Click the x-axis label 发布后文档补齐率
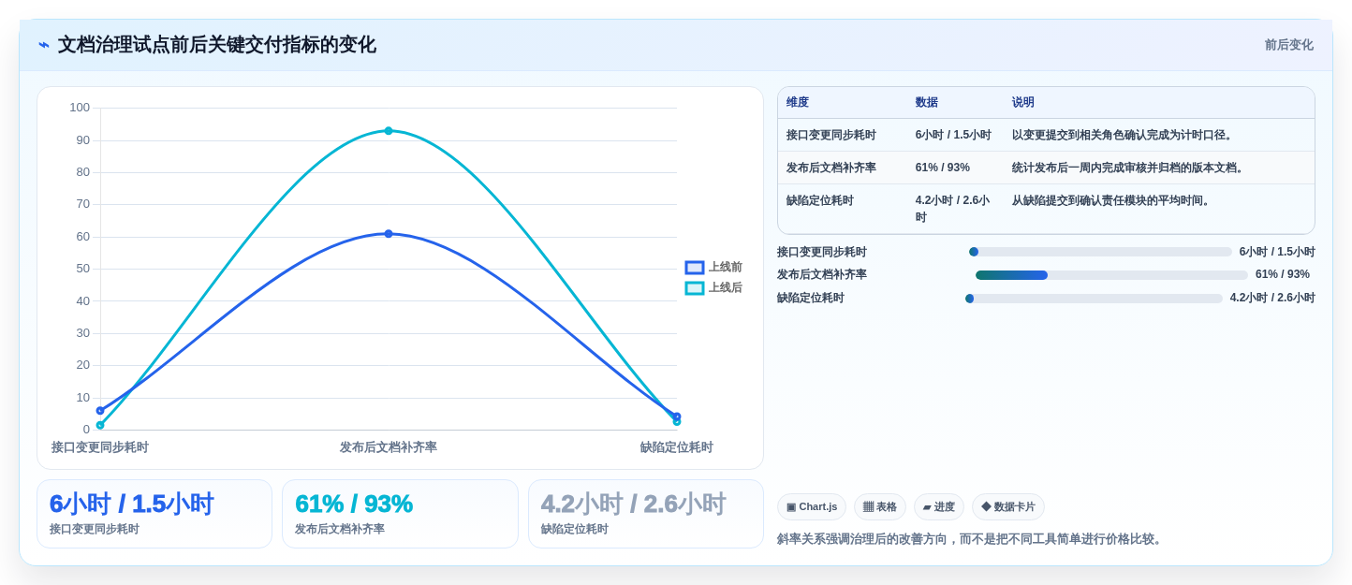This screenshot has height=585, width=1352. click(x=389, y=447)
